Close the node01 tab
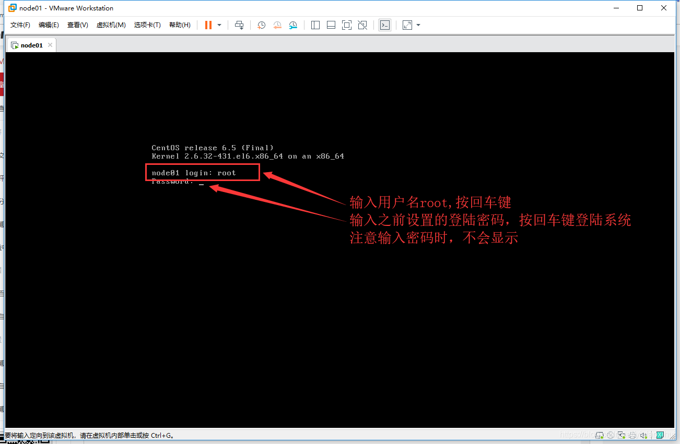The width and height of the screenshot is (680, 444). (50, 45)
